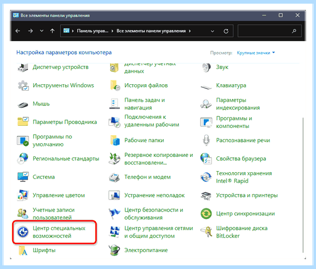Screen dimensions: 316x269
Task: Expand the address bar history dropdown
Action: pos(212,31)
